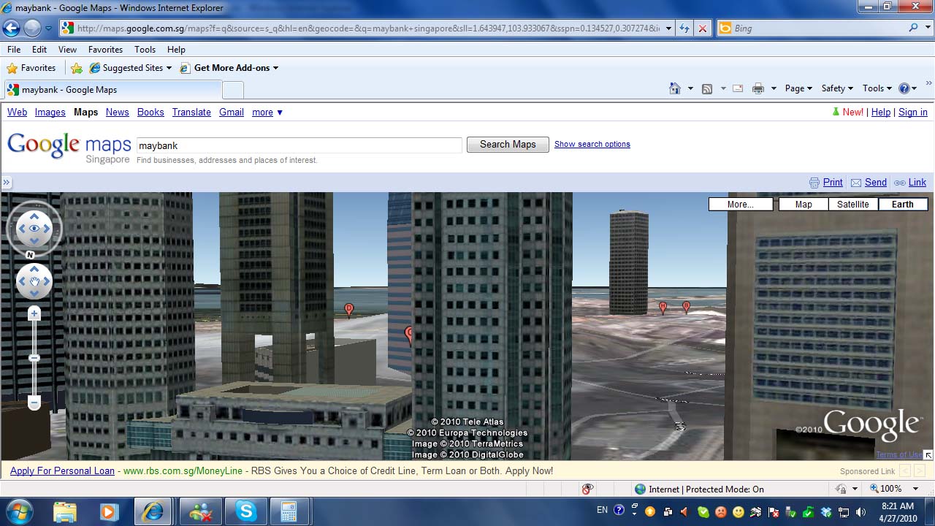Click the rightmost red map marker
935x526 pixels.
(686, 307)
